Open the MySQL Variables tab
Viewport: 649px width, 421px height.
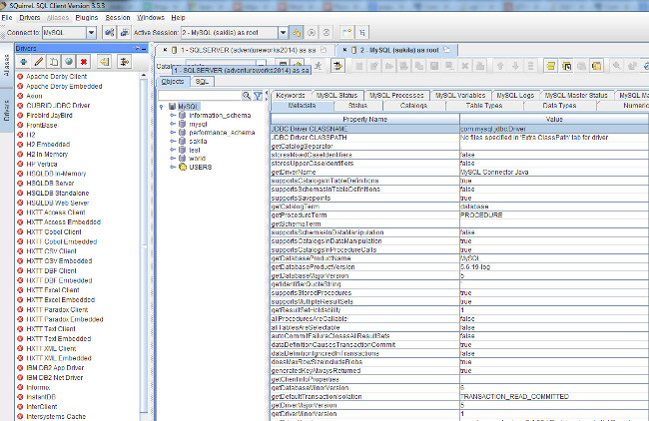click(460, 96)
